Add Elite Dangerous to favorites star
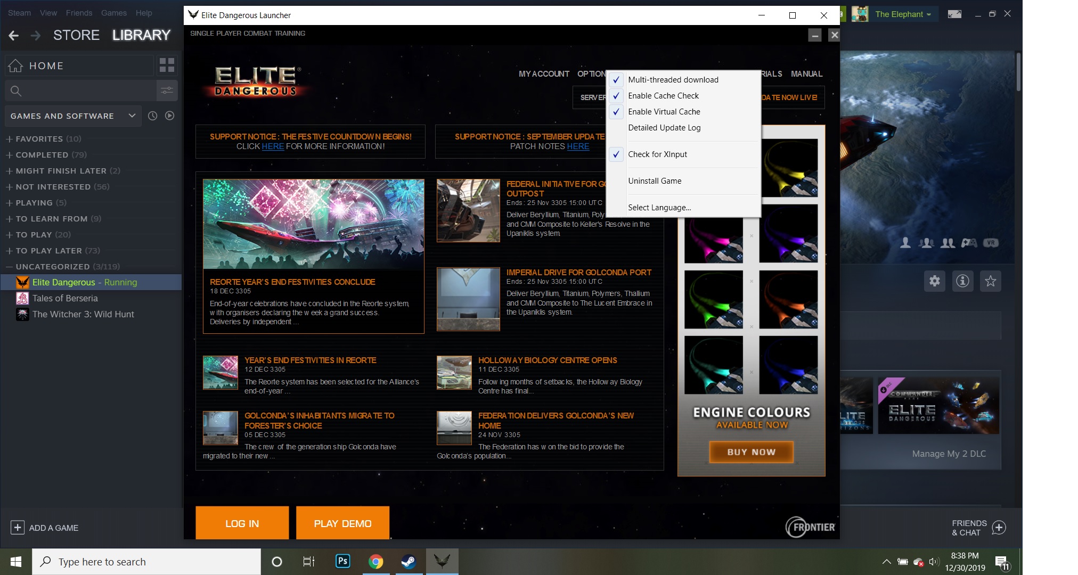Viewport: 1078px width, 575px height. 990,281
